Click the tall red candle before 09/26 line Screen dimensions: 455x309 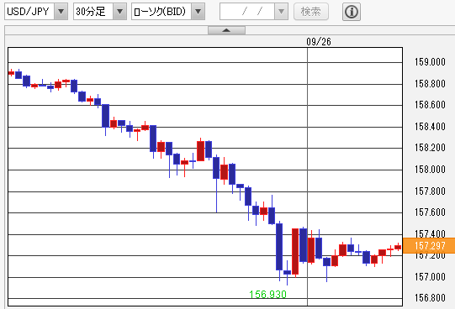295,251
